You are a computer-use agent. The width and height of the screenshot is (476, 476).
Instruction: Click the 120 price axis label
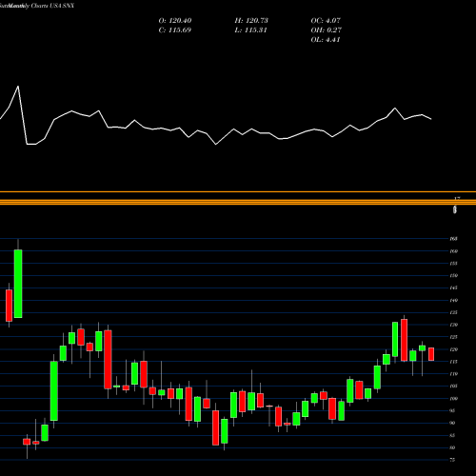click(454, 349)
